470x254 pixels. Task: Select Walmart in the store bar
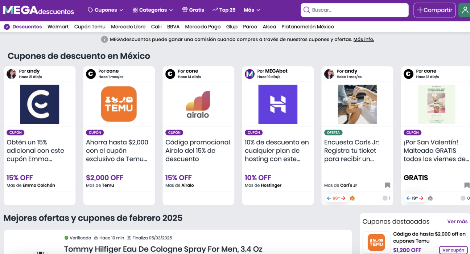pyautogui.click(x=58, y=27)
